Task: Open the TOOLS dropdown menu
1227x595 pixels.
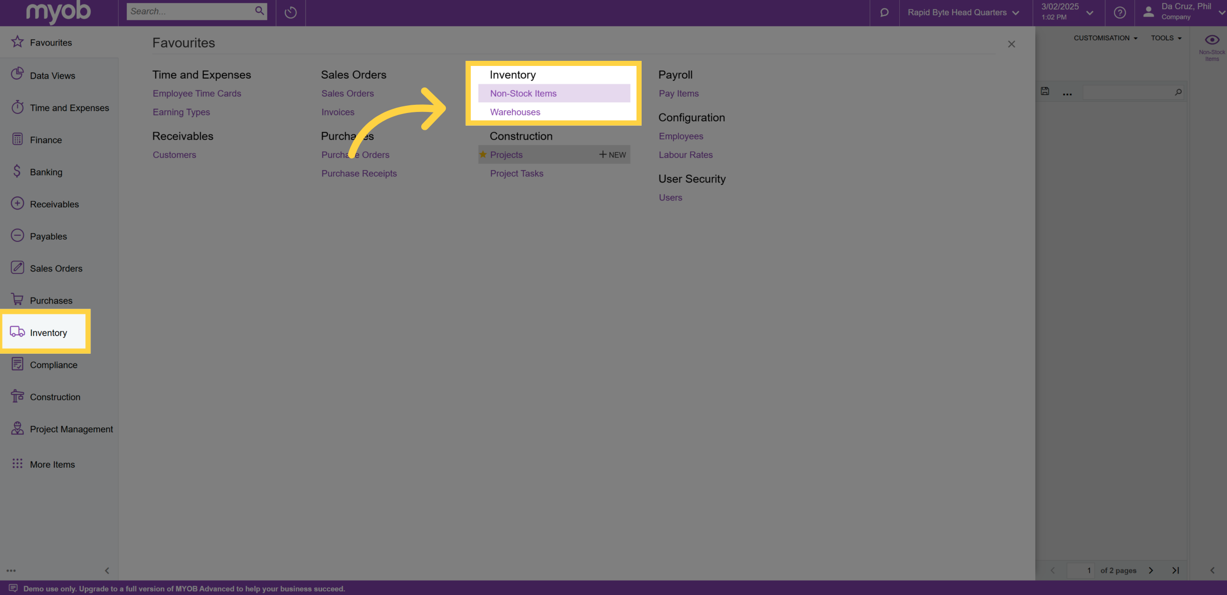Action: (1166, 38)
